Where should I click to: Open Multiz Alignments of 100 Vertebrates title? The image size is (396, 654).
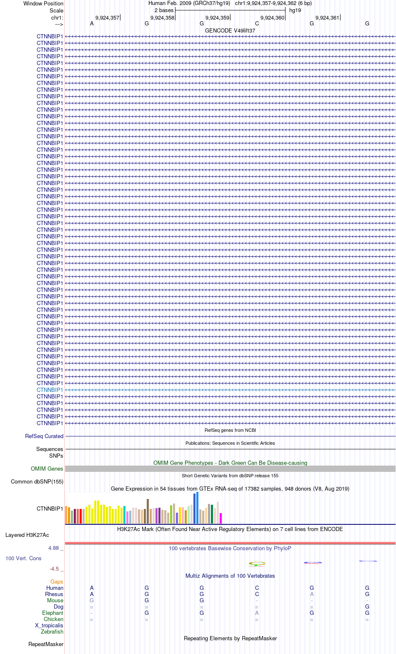pyautogui.click(x=230, y=576)
